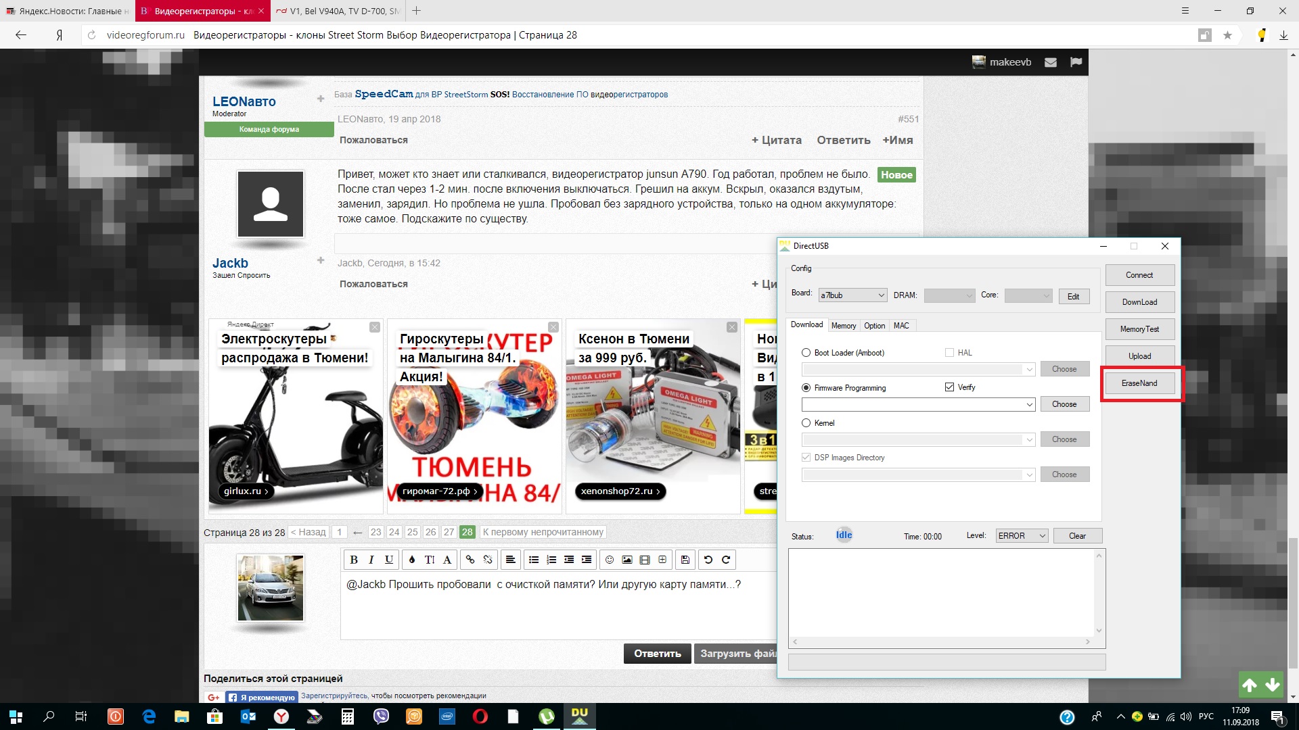The height and width of the screenshot is (730, 1299).
Task: Click the insert image icon
Action: [627, 560]
